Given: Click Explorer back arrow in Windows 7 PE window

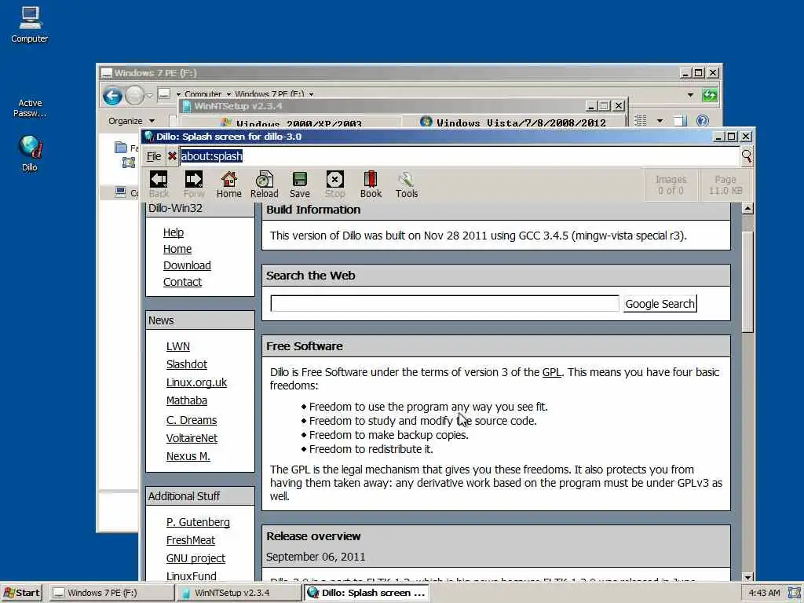Looking at the screenshot, I should 112,95.
